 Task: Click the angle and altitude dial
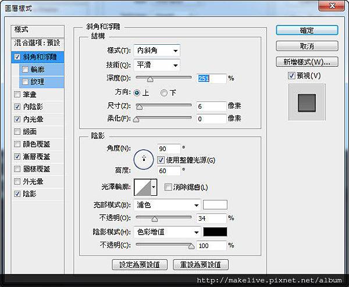[x=144, y=159]
